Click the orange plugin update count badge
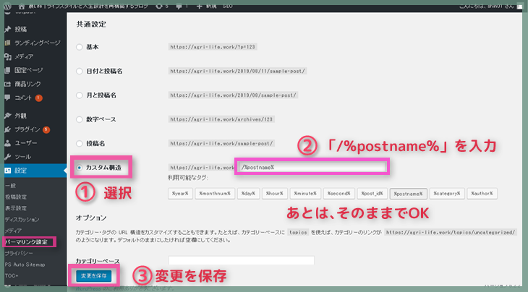The height and width of the screenshot is (292, 528). pyautogui.click(x=46, y=129)
